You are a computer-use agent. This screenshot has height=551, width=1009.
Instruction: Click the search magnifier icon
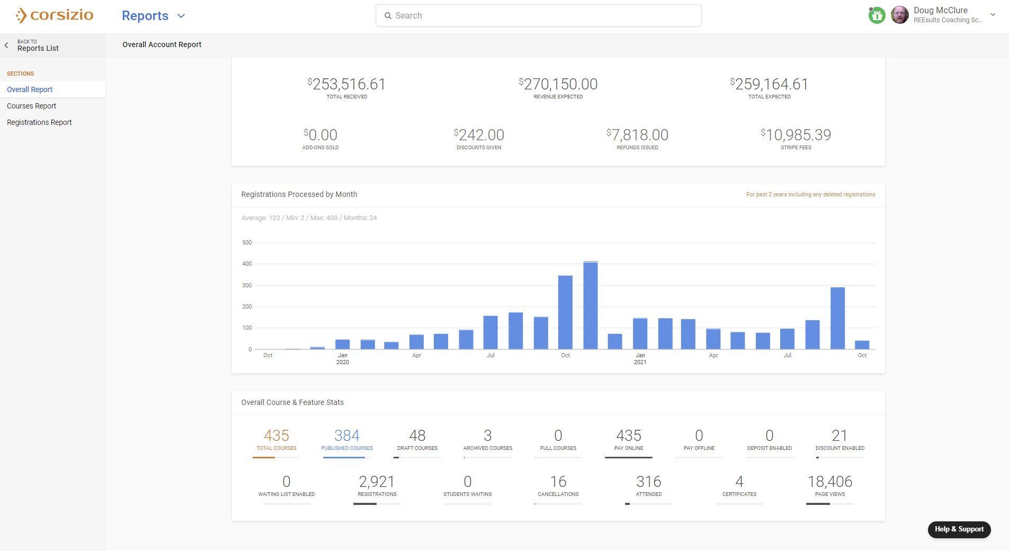pos(388,16)
